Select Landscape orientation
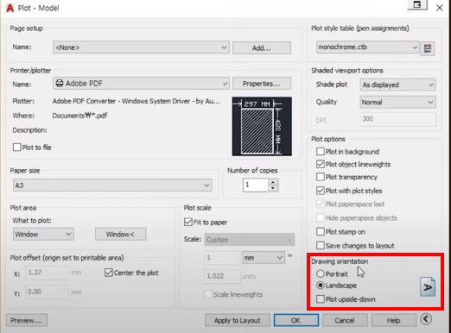Screen dimensions: 451x333 pos(321,286)
